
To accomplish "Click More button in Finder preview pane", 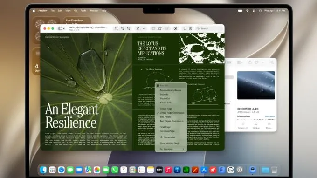I will click(269, 125).
